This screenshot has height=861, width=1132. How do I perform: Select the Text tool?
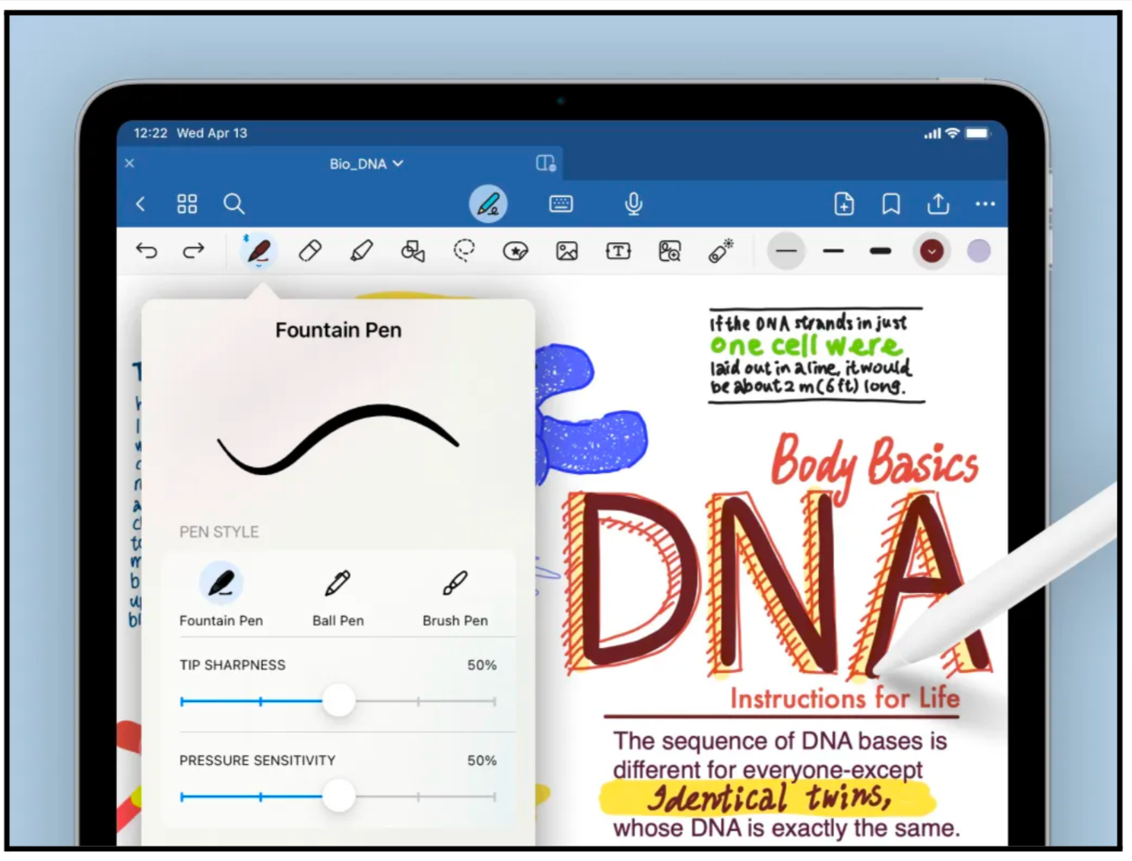tap(617, 251)
